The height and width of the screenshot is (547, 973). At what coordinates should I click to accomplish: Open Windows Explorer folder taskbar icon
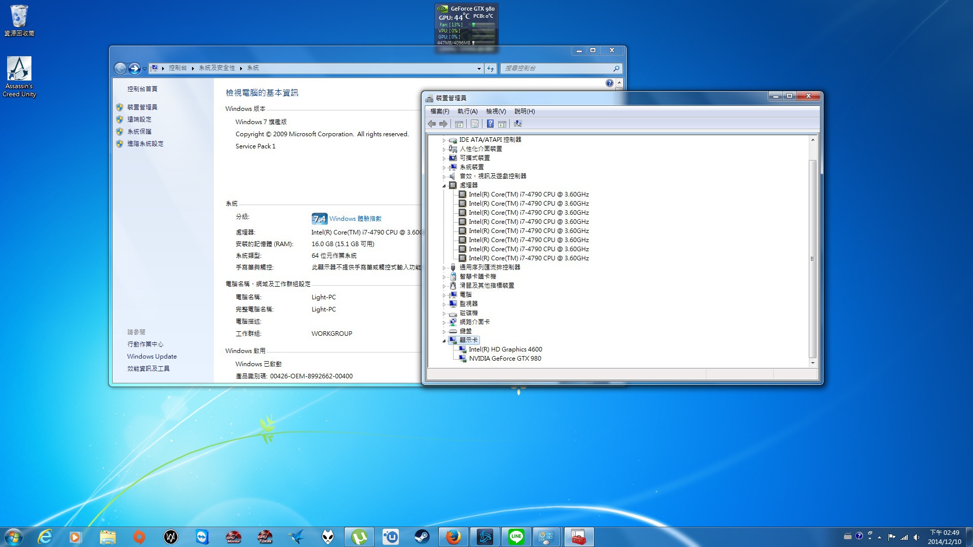coord(107,537)
